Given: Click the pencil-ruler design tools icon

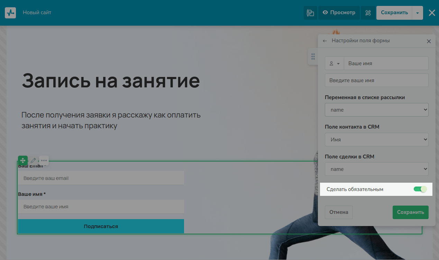Looking at the screenshot, I should [x=368, y=13].
